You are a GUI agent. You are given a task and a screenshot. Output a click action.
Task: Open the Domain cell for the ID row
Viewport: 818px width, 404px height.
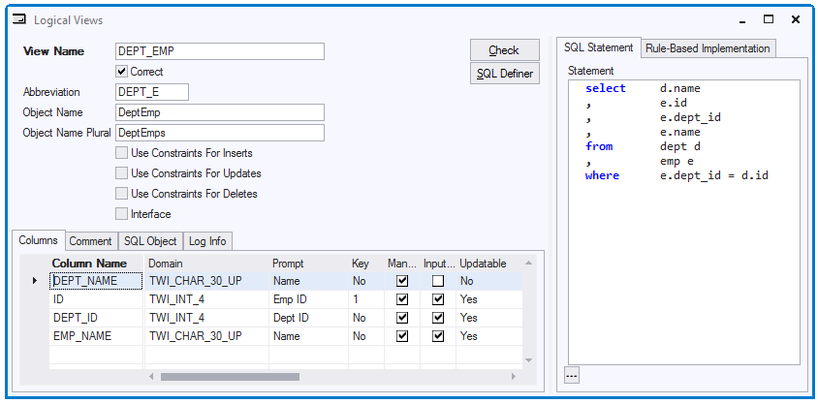point(207,299)
